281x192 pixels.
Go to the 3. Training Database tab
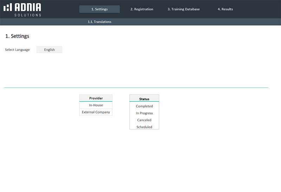(183, 9)
